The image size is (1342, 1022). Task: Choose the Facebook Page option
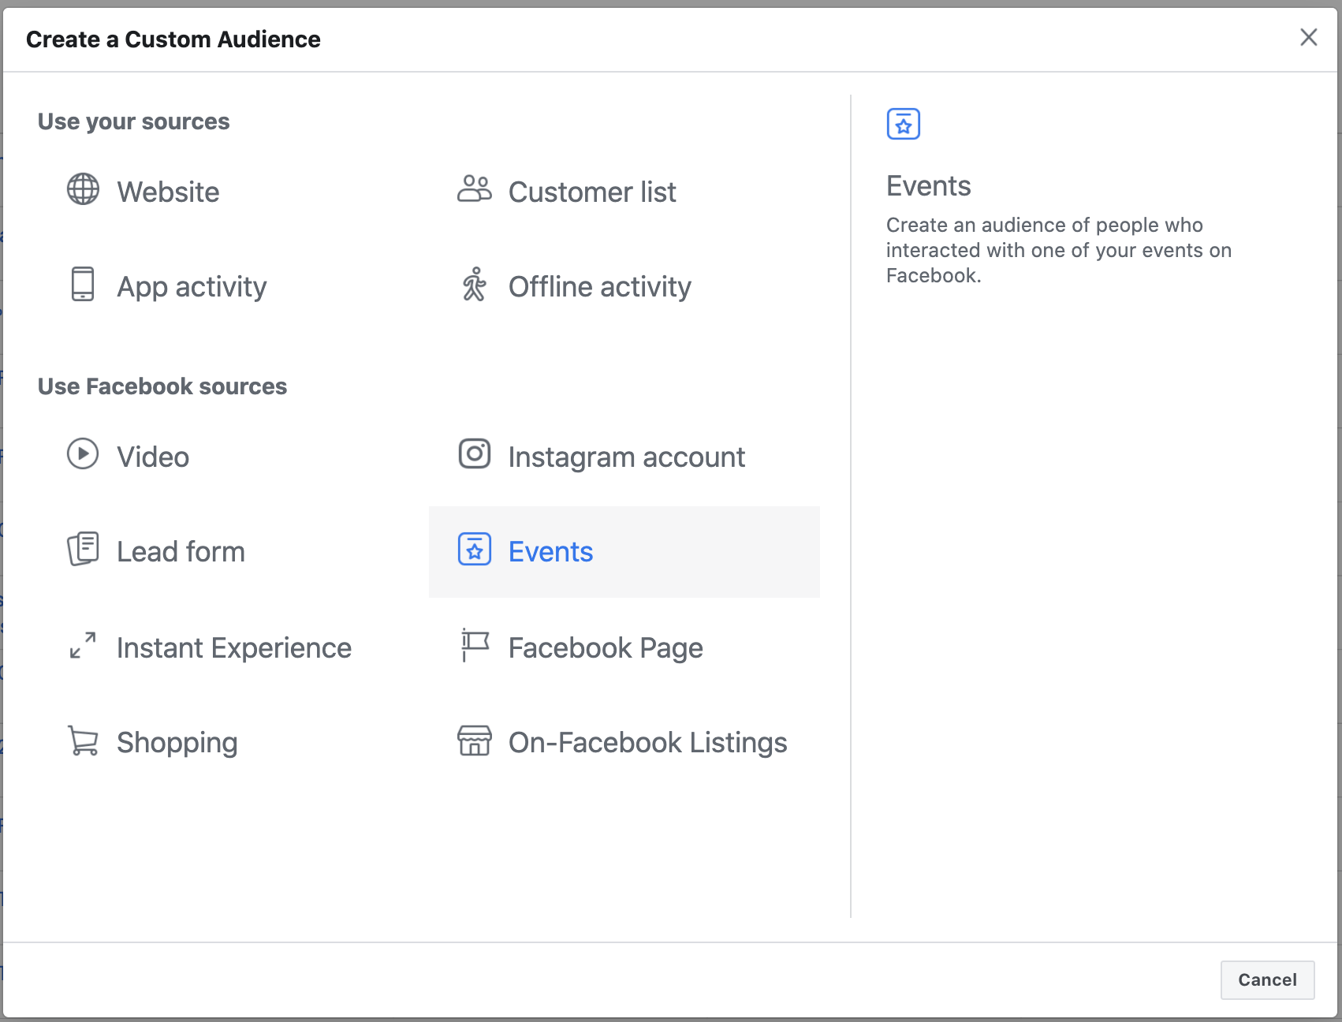coord(624,647)
